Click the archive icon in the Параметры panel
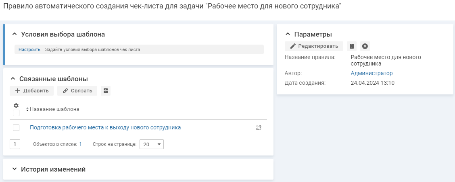 352,46
